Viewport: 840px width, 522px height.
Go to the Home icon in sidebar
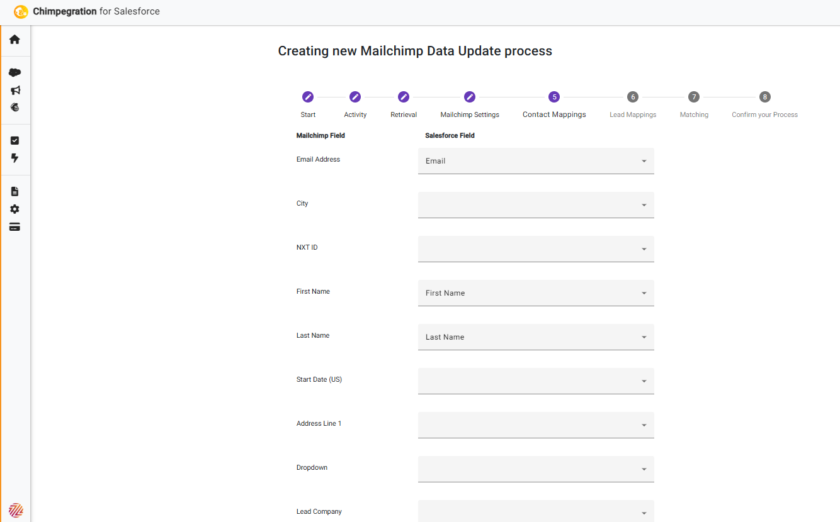point(14,40)
